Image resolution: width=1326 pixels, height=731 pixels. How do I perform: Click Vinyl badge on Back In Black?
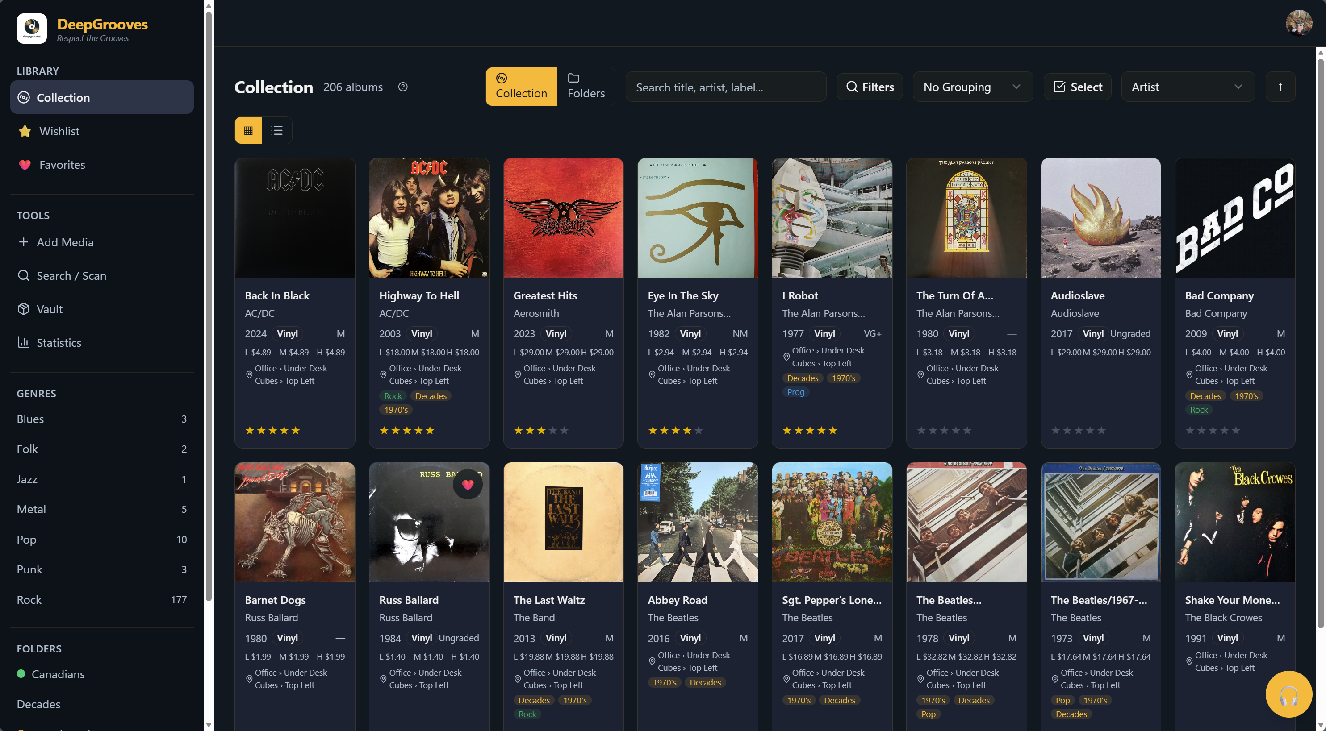click(x=287, y=334)
